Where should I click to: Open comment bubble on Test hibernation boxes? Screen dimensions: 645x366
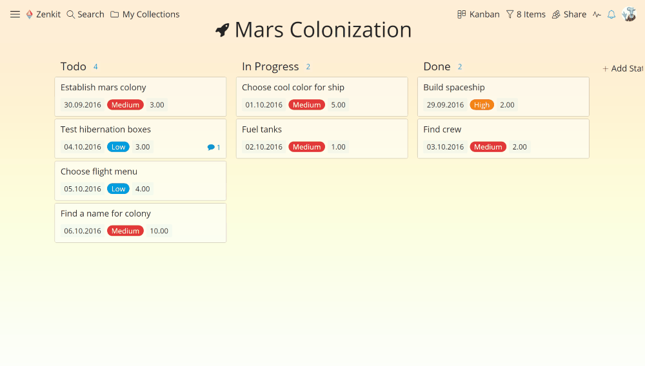pos(213,147)
